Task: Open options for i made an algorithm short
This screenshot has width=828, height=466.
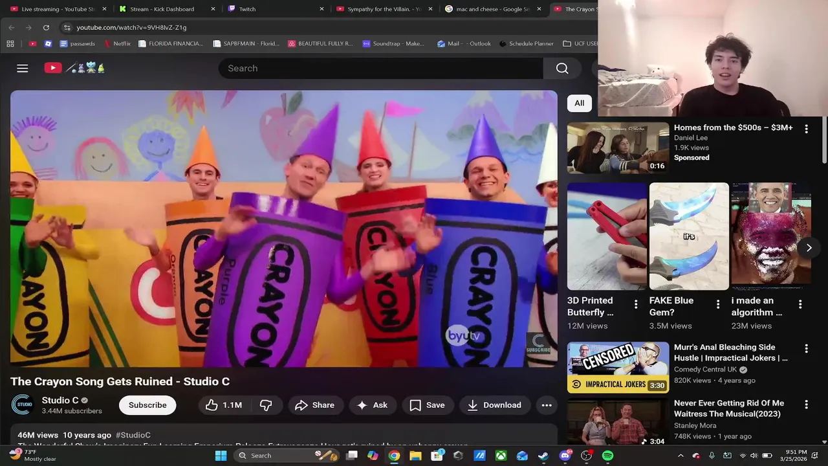Action: pos(800,304)
